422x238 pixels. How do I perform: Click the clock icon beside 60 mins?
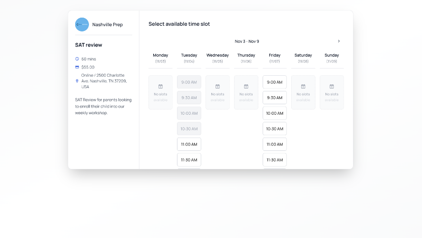tap(77, 59)
